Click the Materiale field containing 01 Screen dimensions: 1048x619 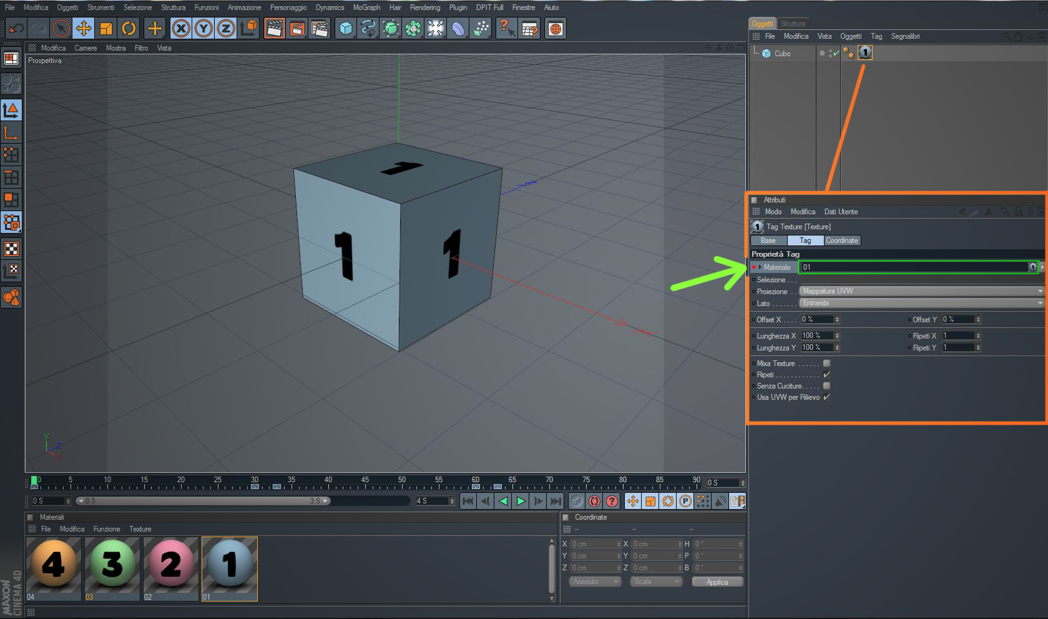click(x=918, y=267)
